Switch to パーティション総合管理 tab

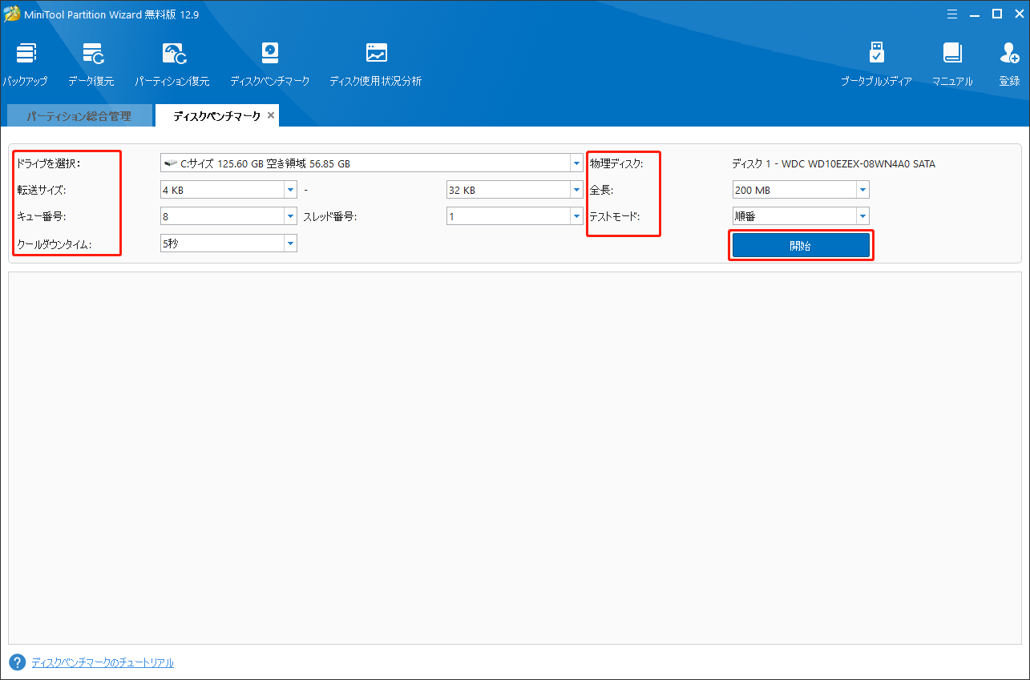pyautogui.click(x=79, y=116)
